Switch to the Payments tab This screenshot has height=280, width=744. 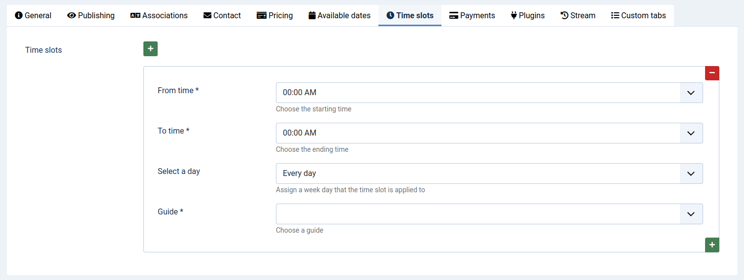click(472, 15)
